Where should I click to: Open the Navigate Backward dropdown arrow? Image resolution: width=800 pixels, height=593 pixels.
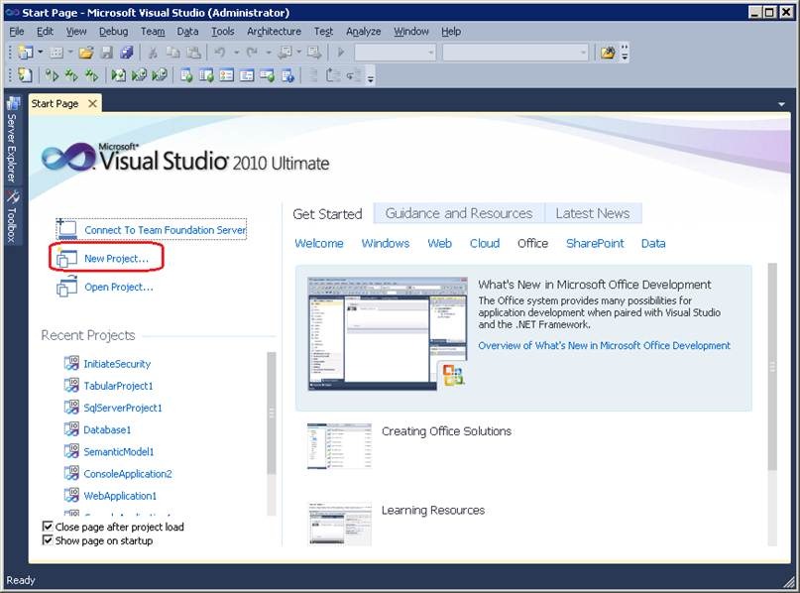(x=299, y=52)
